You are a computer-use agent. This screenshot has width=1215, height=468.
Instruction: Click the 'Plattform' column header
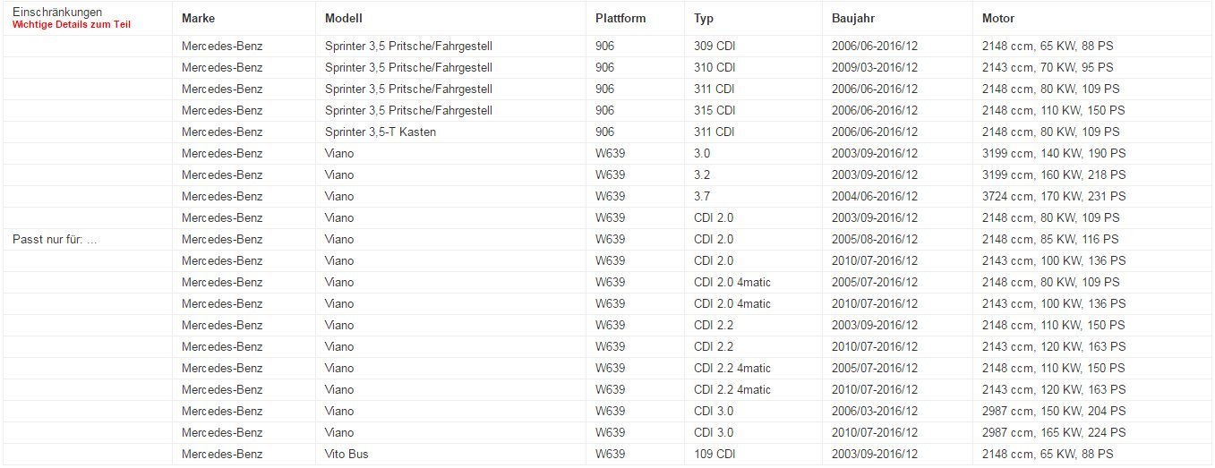[x=620, y=18]
